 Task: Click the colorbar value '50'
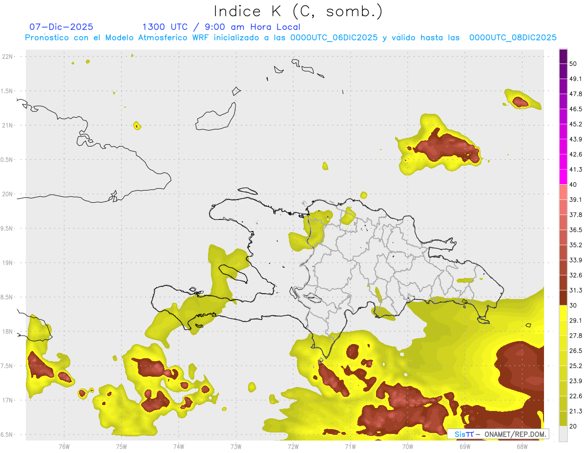[574, 64]
